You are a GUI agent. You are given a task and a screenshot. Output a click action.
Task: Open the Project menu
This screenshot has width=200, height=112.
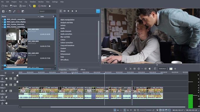pos(14,2)
